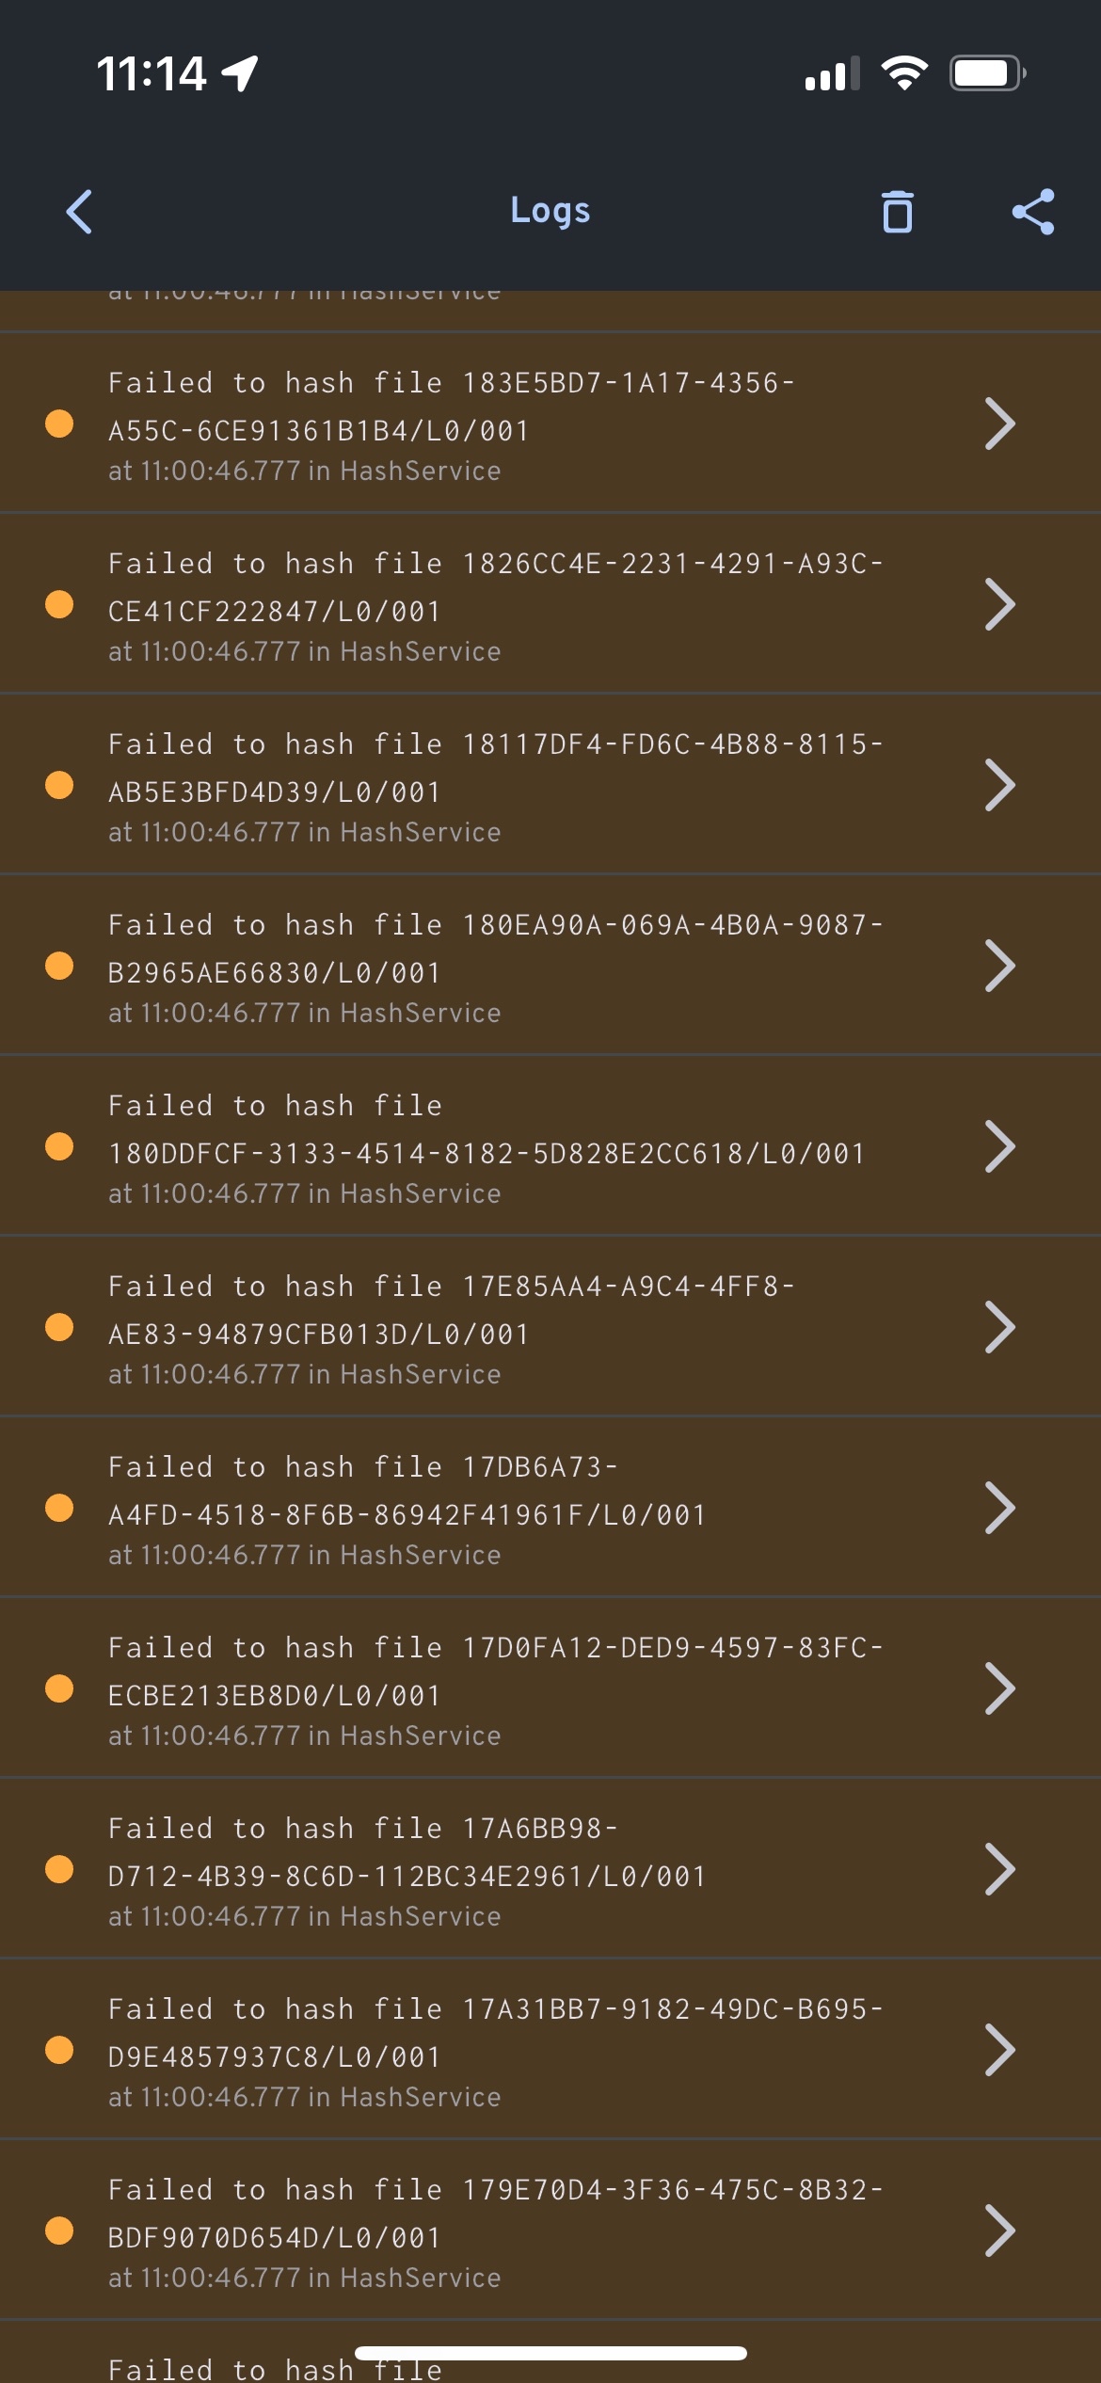Tap the back arrow in Logs header

tap(80, 212)
